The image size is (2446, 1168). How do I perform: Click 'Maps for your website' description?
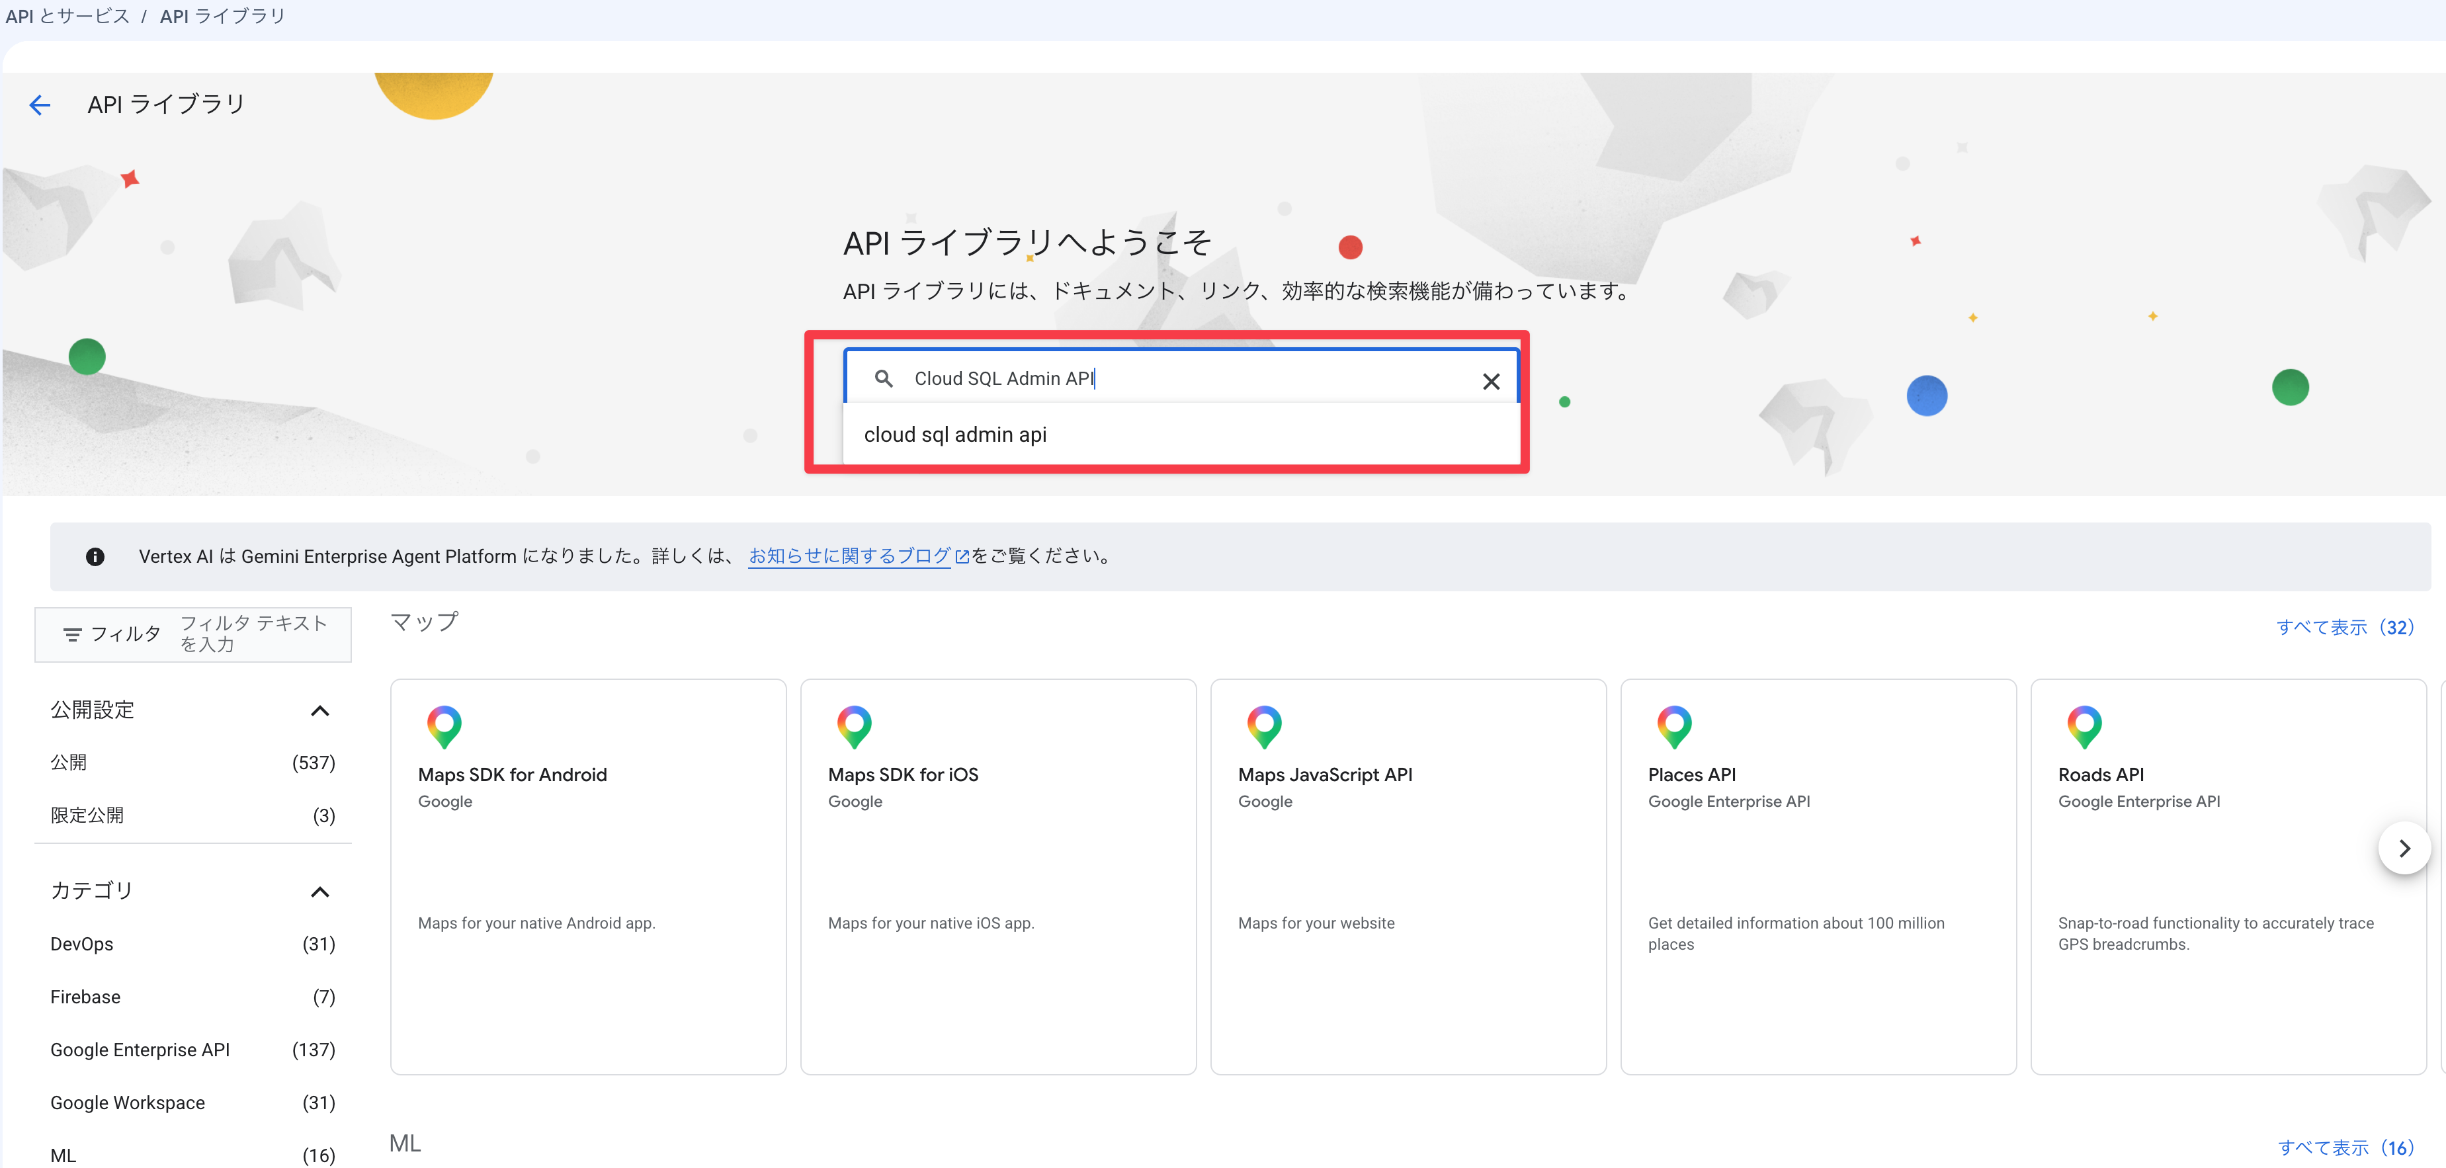tap(1316, 924)
